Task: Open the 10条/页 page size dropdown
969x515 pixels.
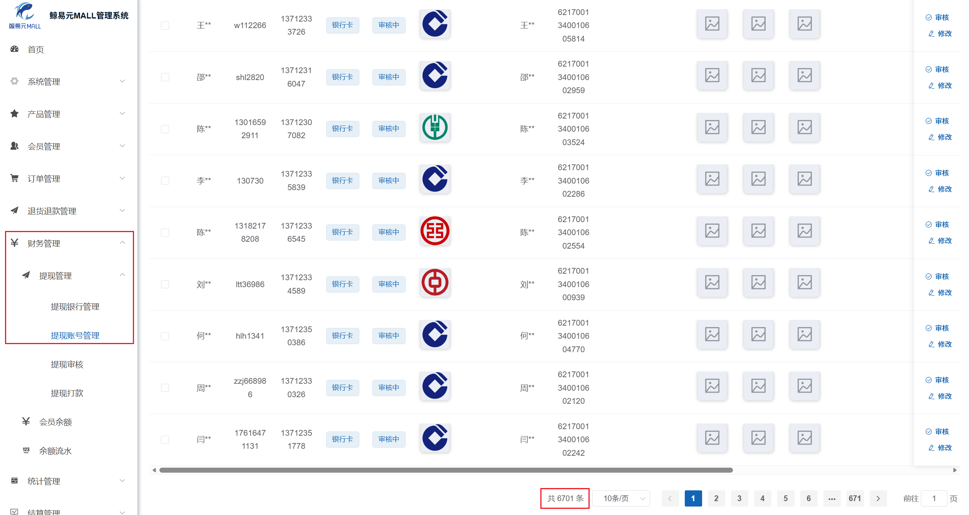Action: pos(621,498)
